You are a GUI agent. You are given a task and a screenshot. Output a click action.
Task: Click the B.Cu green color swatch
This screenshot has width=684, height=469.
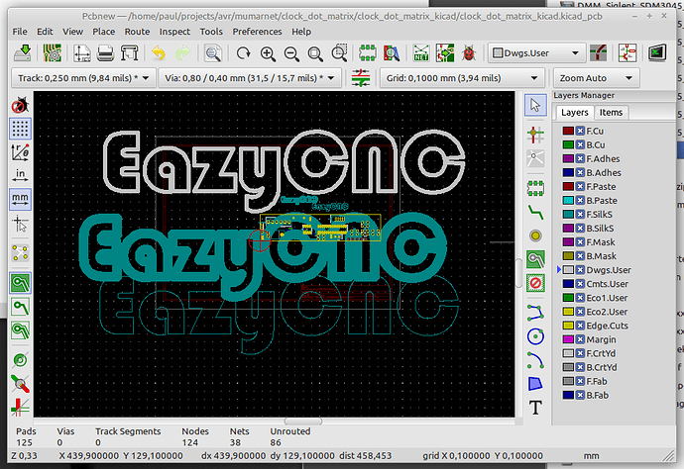tap(568, 144)
